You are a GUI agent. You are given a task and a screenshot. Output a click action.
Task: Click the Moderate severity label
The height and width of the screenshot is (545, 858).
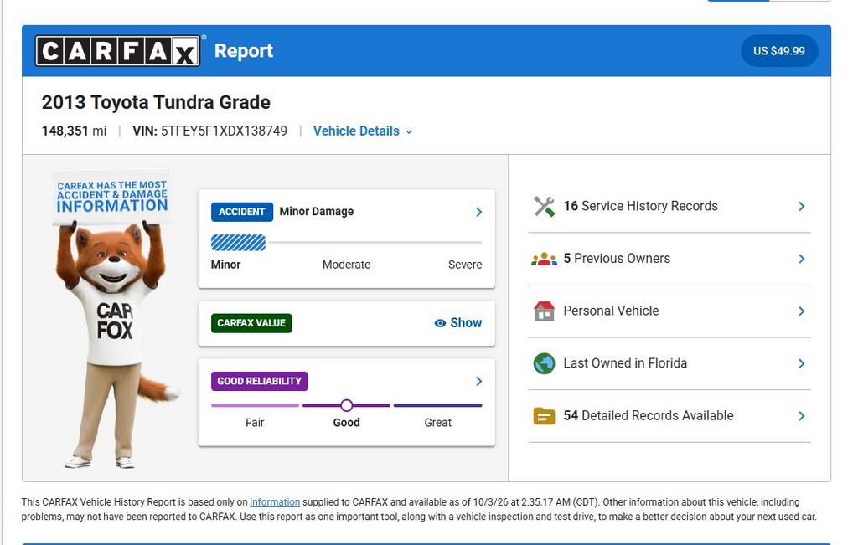(x=346, y=265)
